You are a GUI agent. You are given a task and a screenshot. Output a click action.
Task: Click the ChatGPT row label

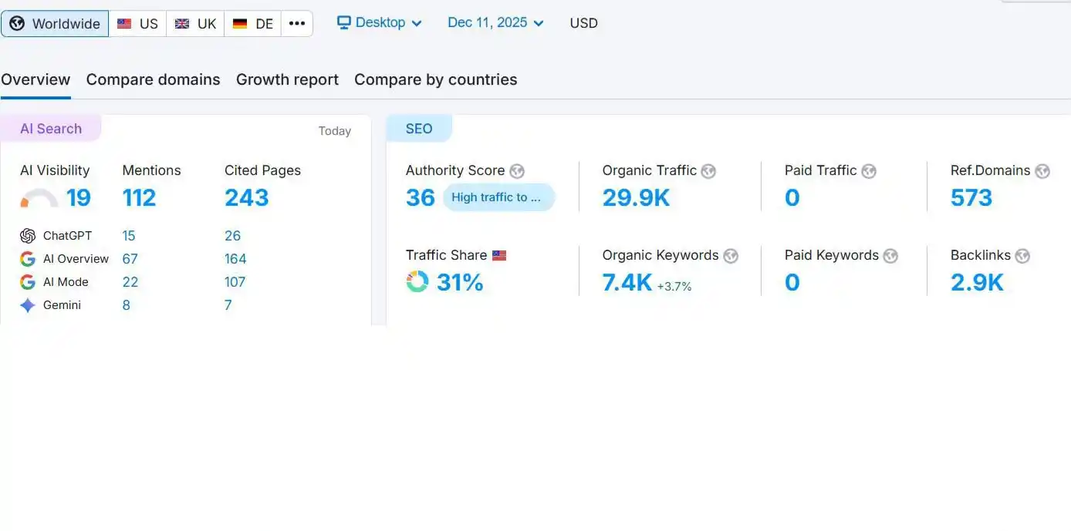(x=67, y=236)
